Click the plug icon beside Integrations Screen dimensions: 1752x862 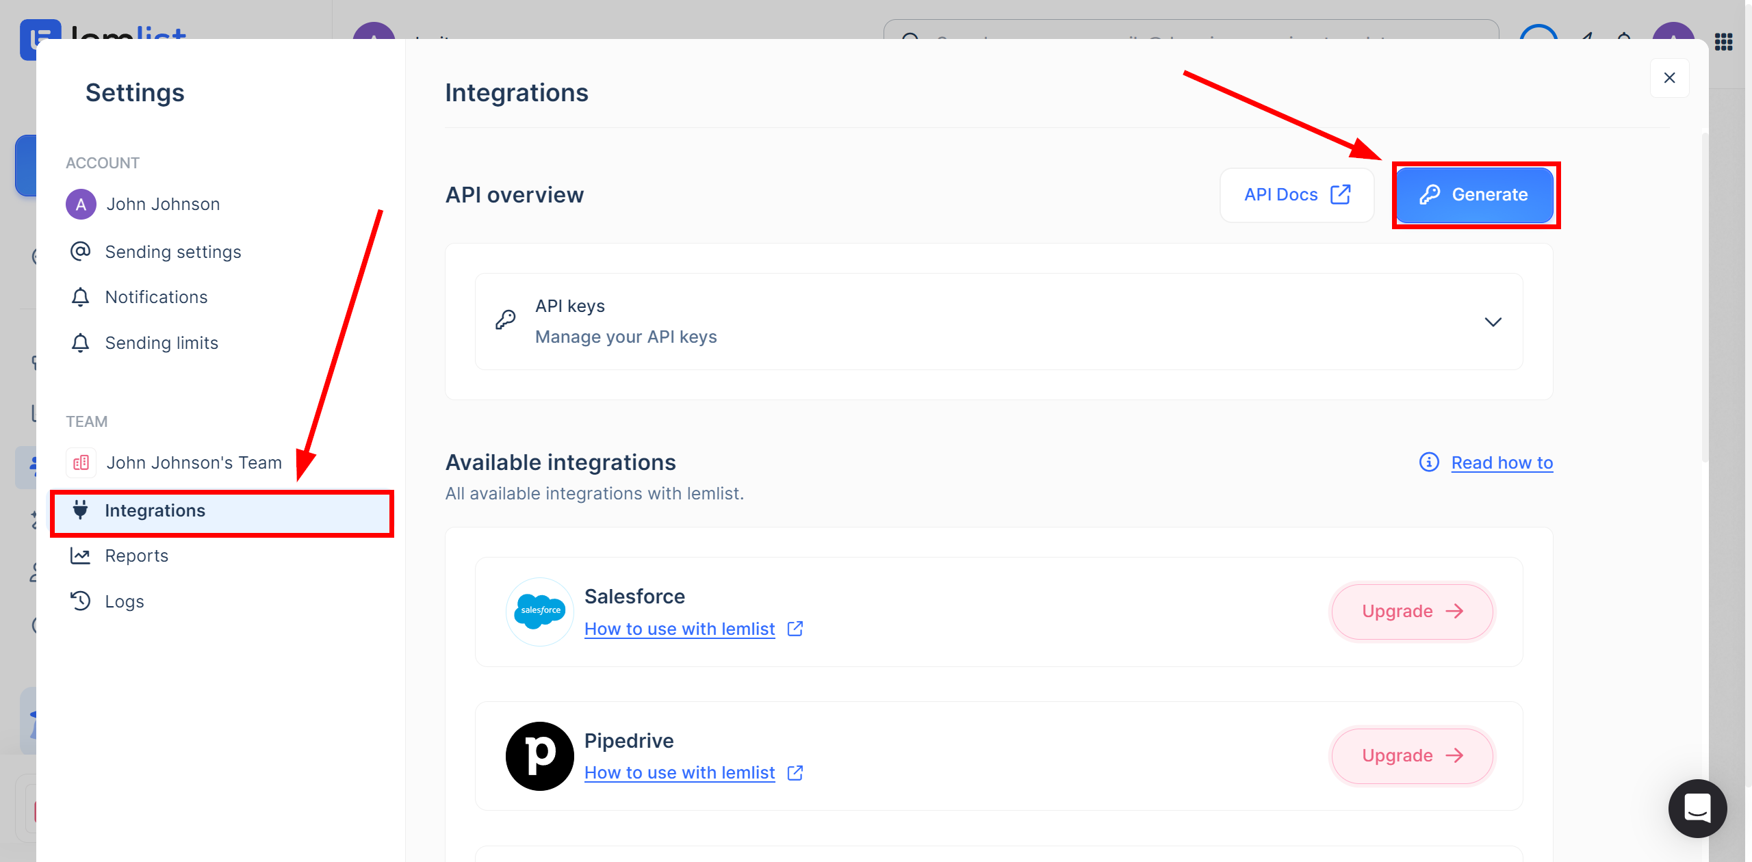click(x=80, y=510)
